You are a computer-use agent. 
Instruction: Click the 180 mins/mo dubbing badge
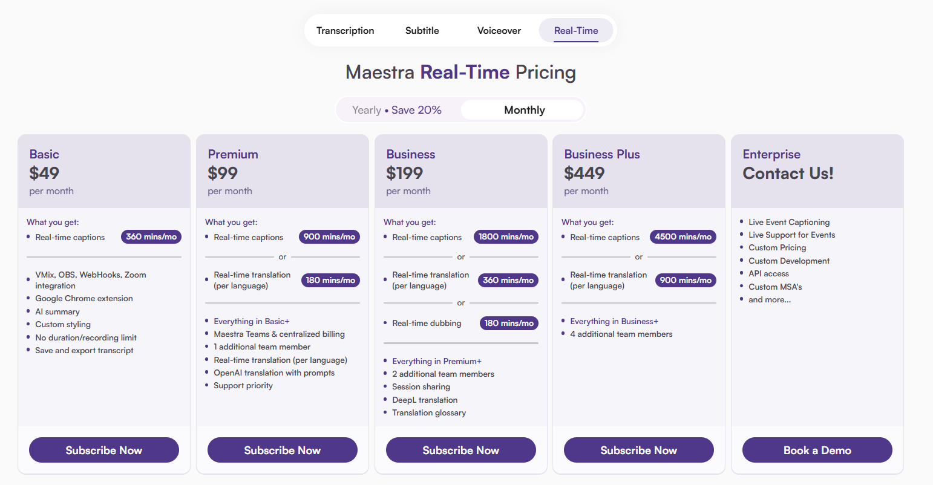[509, 324]
